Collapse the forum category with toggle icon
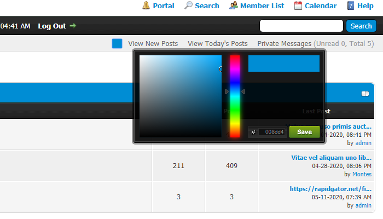Image resolution: width=383 pixels, height=219 pixels. click(365, 94)
